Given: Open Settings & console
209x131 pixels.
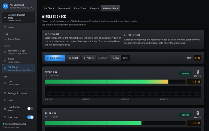Looking at the screenshot, I should click(x=19, y=93).
